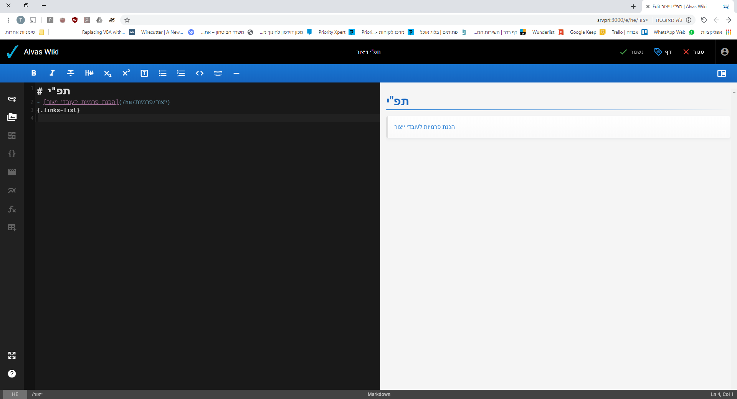This screenshot has height=399, width=737.
Task: Click the preview link הכנת פרמיות לעובדי ייצור
Action: (x=425, y=127)
